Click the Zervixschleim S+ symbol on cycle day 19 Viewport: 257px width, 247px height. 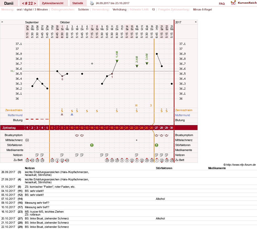coord(117,110)
